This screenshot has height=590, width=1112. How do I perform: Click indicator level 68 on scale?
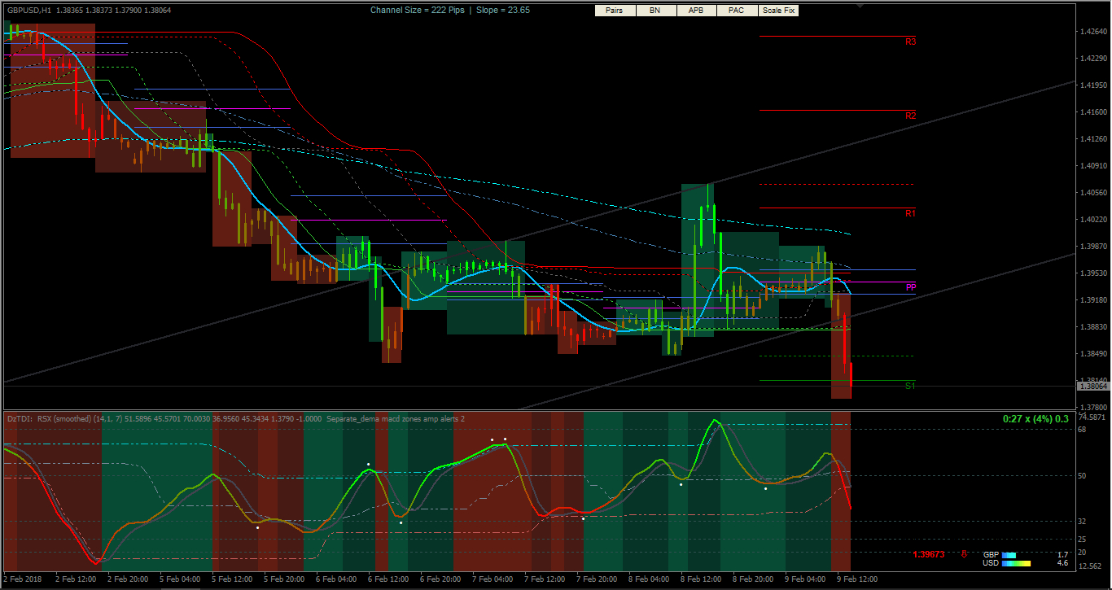tap(1083, 428)
